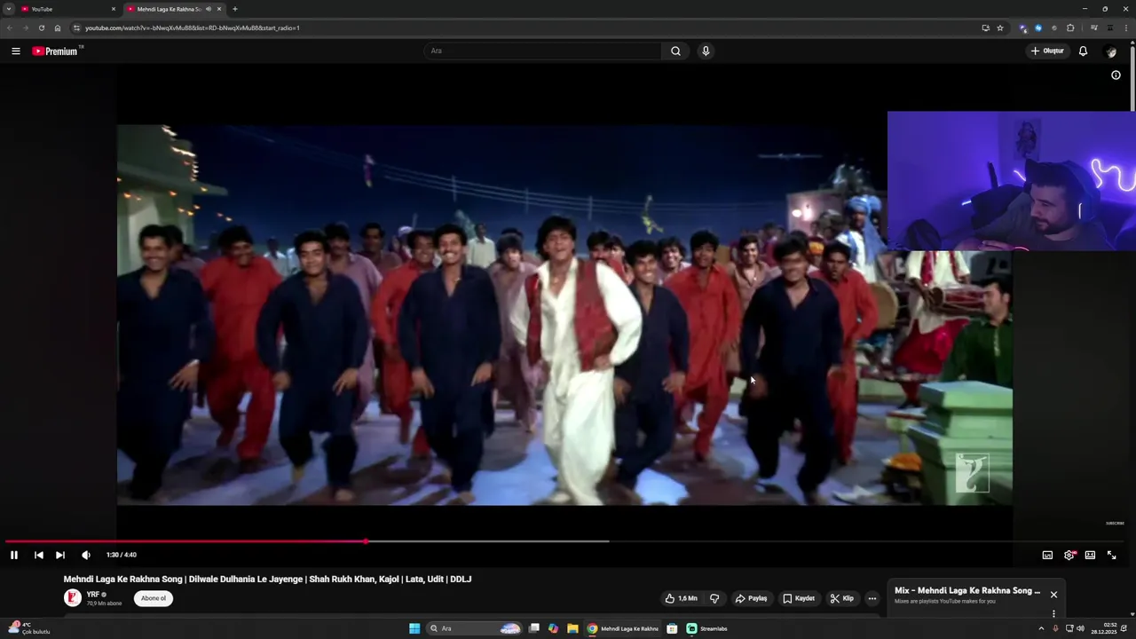Open the tab search dropdown
The image size is (1136, 639).
coord(9,9)
